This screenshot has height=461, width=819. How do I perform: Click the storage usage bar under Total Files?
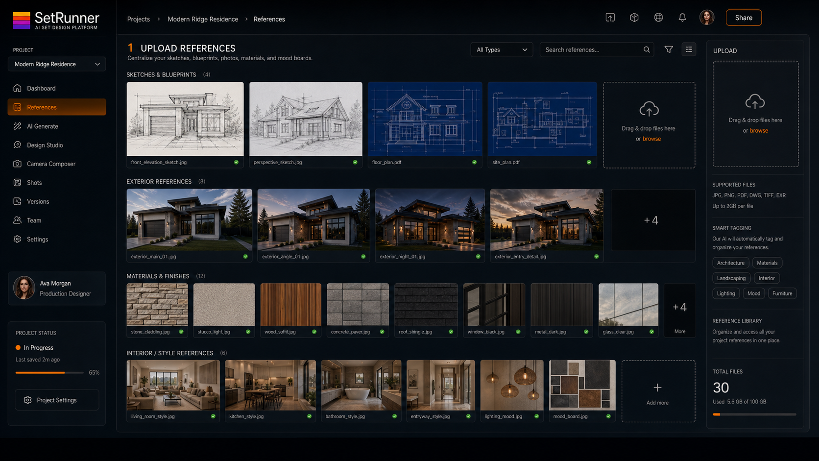[754, 414]
